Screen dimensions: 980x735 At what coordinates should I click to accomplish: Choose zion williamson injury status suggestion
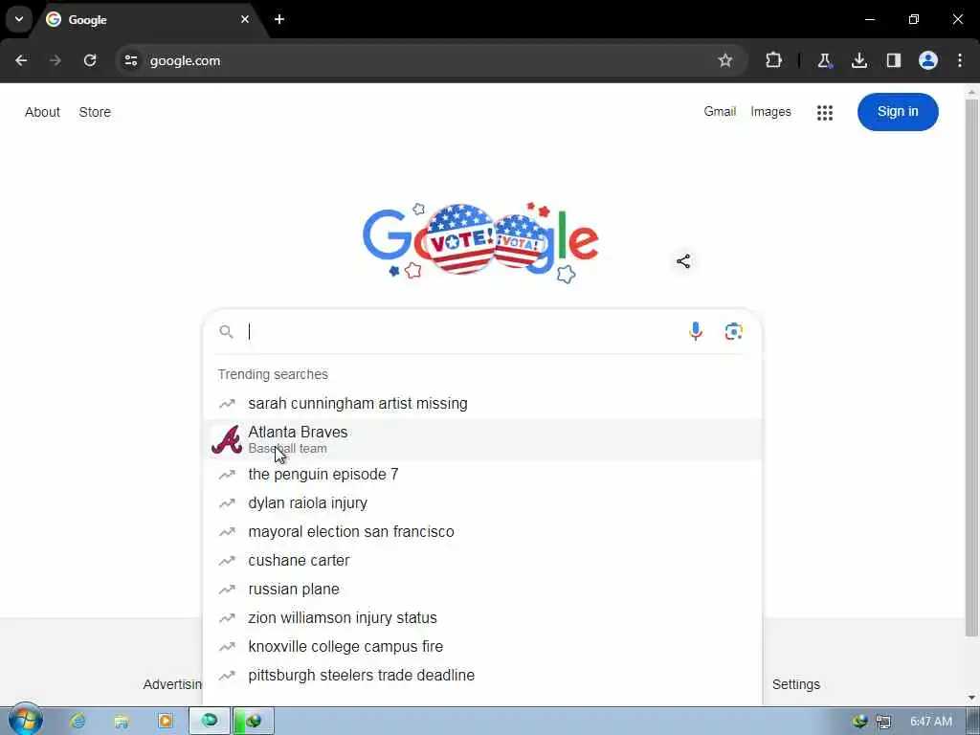[x=482, y=618]
